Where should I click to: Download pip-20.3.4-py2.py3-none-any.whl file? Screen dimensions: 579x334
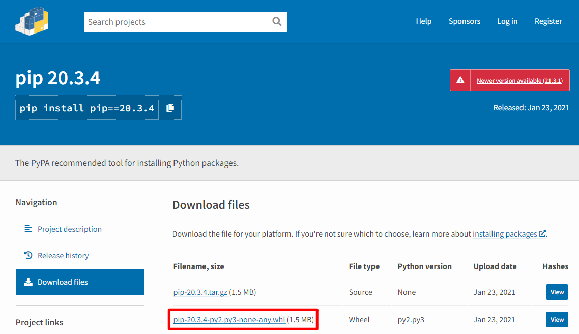[x=229, y=320]
